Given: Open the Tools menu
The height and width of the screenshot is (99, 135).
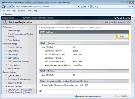Looking at the screenshot, I should (29, 11).
